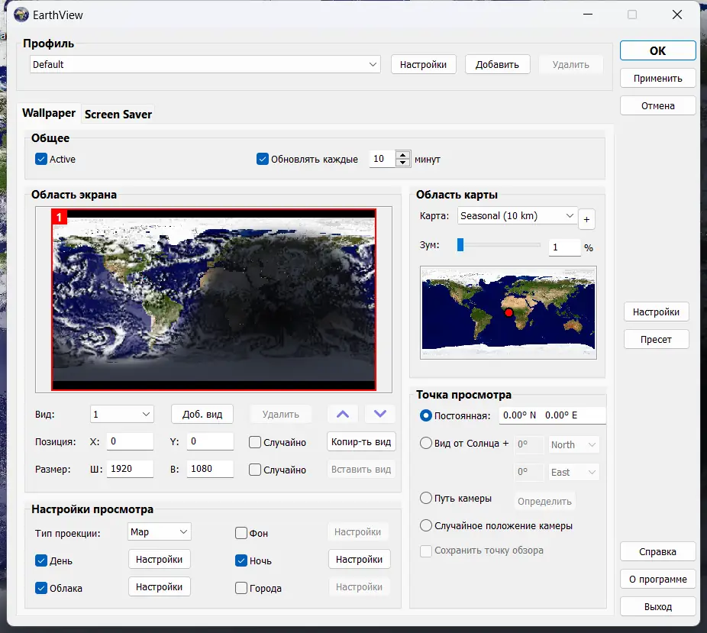707x633 pixels.
Task: Switch to the Screen Saver tab
Action: 118,114
